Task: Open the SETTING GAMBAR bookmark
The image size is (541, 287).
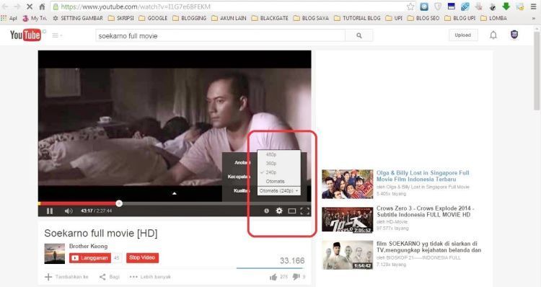Action: click(x=78, y=18)
